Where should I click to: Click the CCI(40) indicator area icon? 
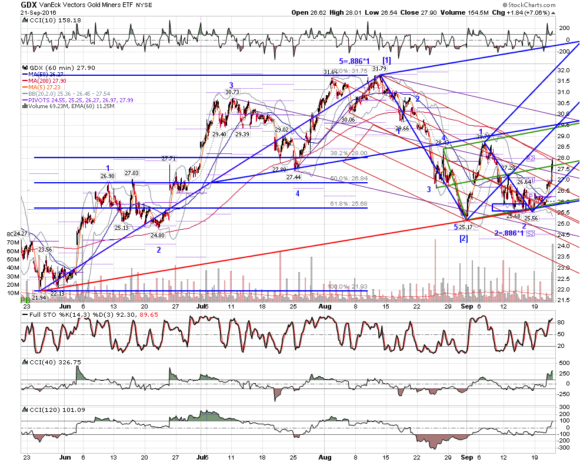click(25, 362)
